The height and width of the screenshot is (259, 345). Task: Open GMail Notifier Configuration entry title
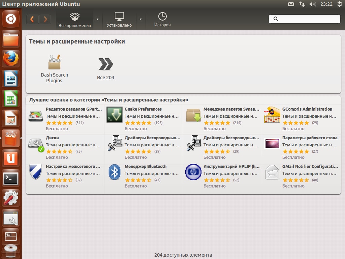[x=310, y=167]
